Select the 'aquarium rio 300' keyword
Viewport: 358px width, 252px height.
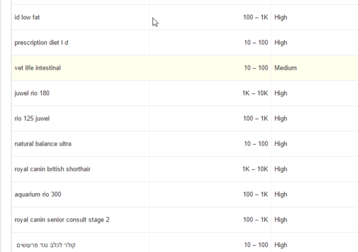click(38, 194)
